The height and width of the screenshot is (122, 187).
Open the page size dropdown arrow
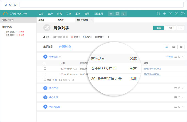tap(69, 80)
